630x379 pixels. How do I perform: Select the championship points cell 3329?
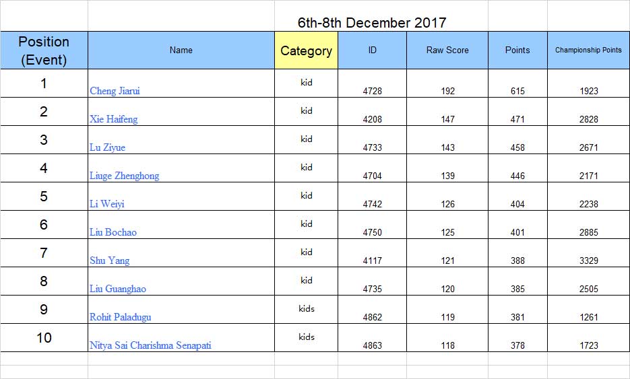(x=588, y=253)
